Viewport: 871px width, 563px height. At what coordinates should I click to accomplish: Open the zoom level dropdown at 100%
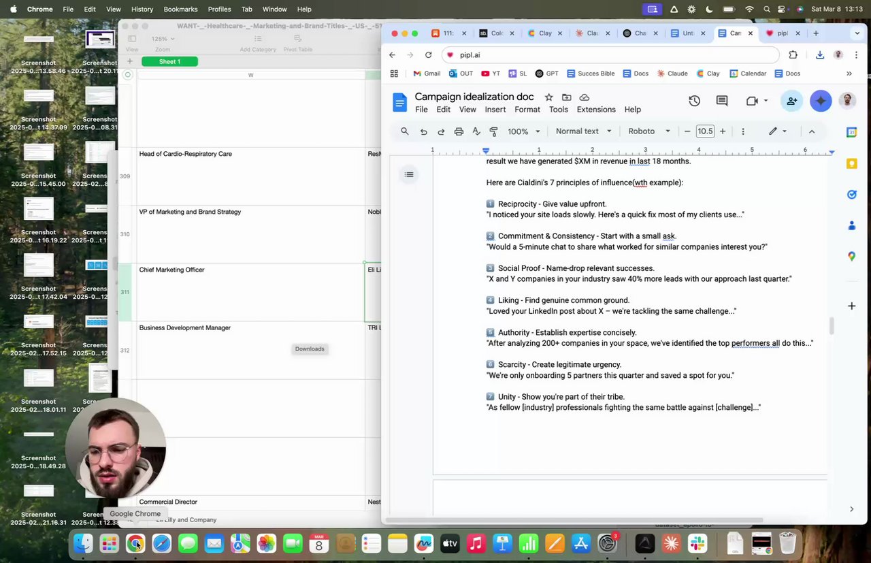[x=524, y=131]
